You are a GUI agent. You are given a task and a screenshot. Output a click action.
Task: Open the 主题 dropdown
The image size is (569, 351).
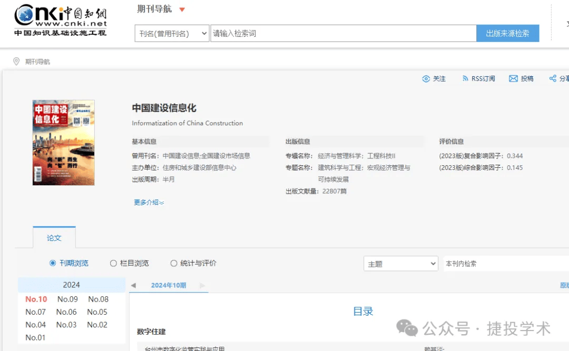[x=400, y=264]
